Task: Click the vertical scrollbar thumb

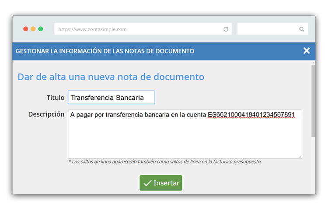Action: (x=313, y=101)
